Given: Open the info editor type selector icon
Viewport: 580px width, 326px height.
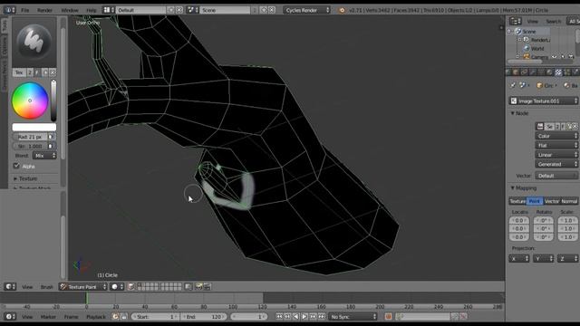Looking at the screenshot, I should pyautogui.click(x=9, y=10).
